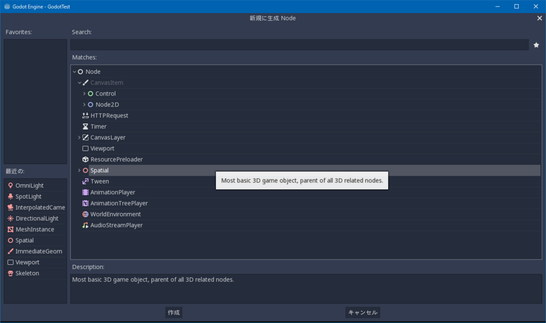Expand the Spatial branch arrow
The width and height of the screenshot is (546, 323).
79,170
